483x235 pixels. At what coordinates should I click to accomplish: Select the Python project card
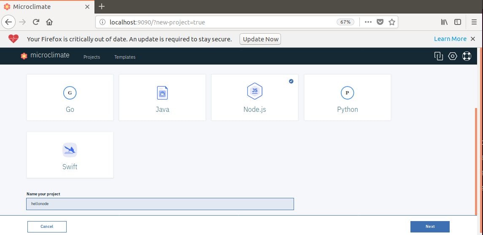[x=348, y=97]
